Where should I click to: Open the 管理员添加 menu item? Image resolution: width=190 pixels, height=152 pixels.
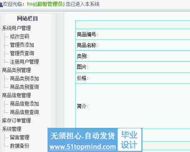22,45
